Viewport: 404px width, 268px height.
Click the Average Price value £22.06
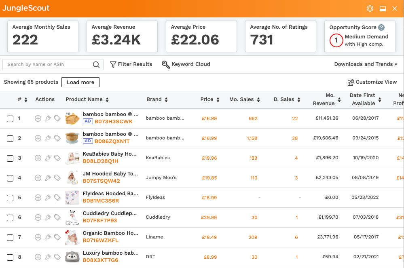(195, 40)
